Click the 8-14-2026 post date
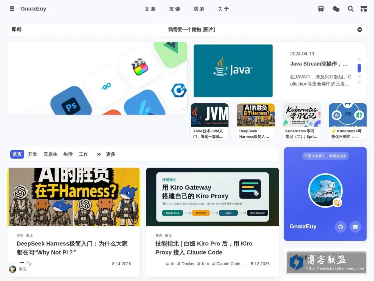374x281 pixels. click(x=122, y=264)
